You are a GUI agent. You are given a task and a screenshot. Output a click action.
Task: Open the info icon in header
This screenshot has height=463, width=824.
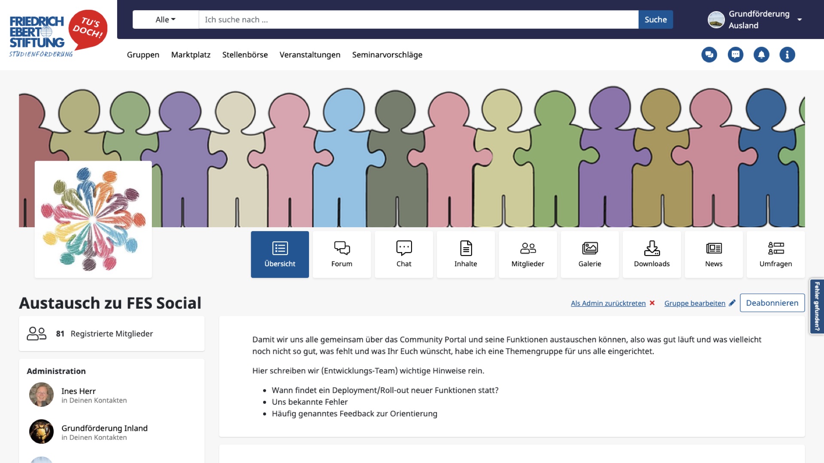[787, 54]
